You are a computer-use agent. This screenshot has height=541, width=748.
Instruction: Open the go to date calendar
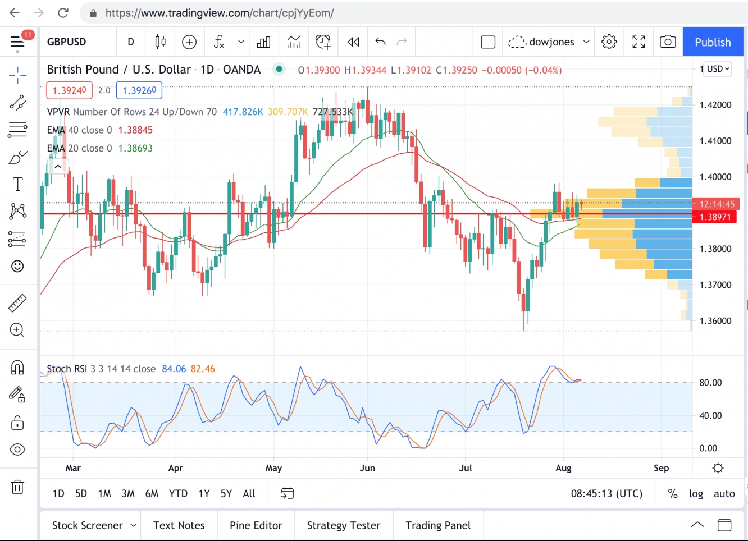click(x=287, y=494)
